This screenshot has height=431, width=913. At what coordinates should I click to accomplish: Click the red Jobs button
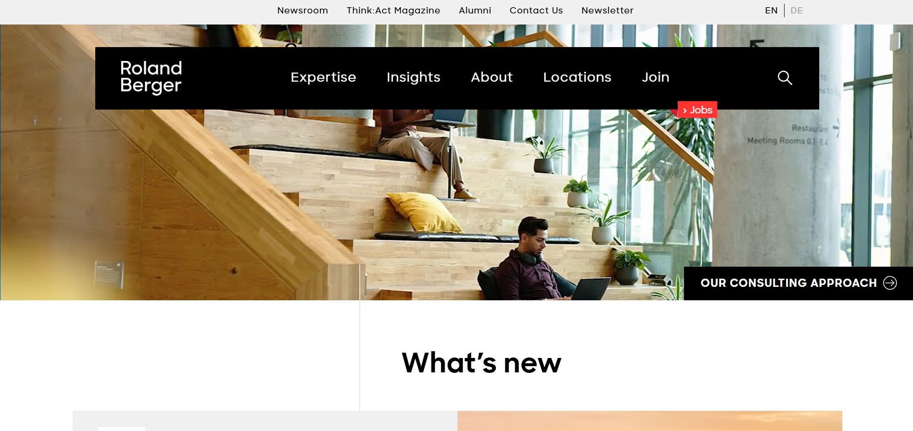coord(697,110)
